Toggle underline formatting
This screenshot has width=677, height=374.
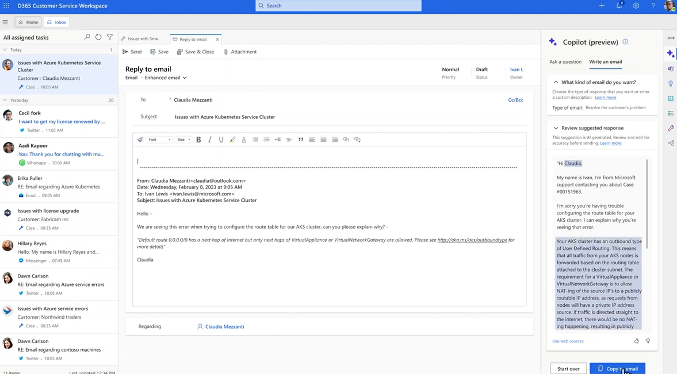tap(221, 140)
